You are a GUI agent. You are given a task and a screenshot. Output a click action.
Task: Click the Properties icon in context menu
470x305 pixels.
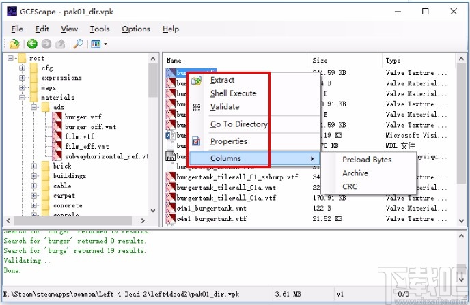(x=196, y=141)
